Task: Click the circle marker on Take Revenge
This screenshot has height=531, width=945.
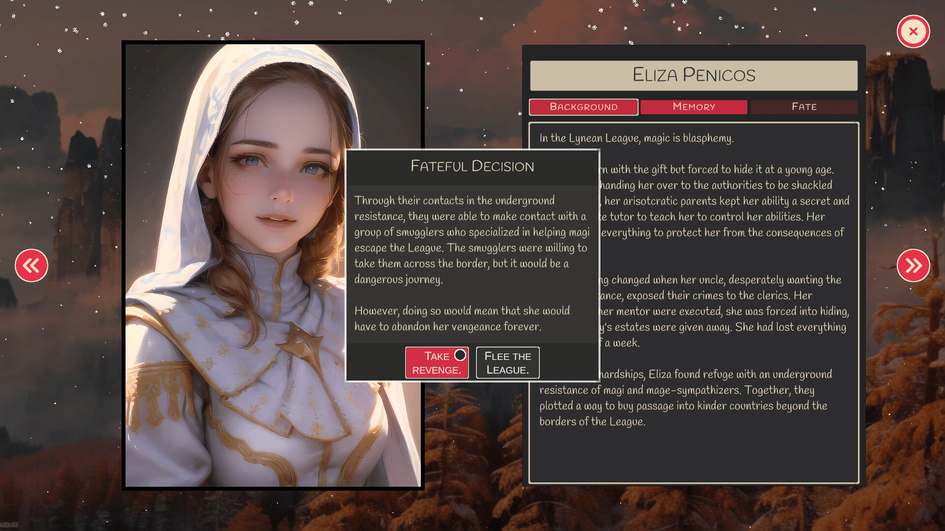Action: 460,355
